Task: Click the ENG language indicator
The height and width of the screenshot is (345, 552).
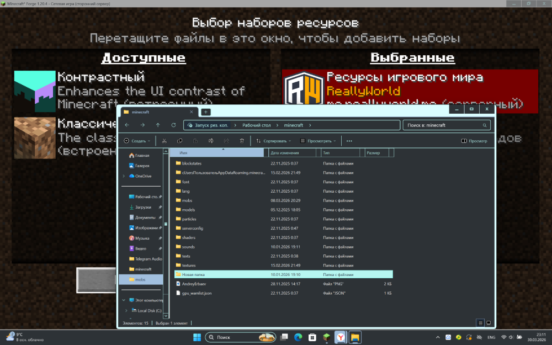Action: [x=491, y=337]
